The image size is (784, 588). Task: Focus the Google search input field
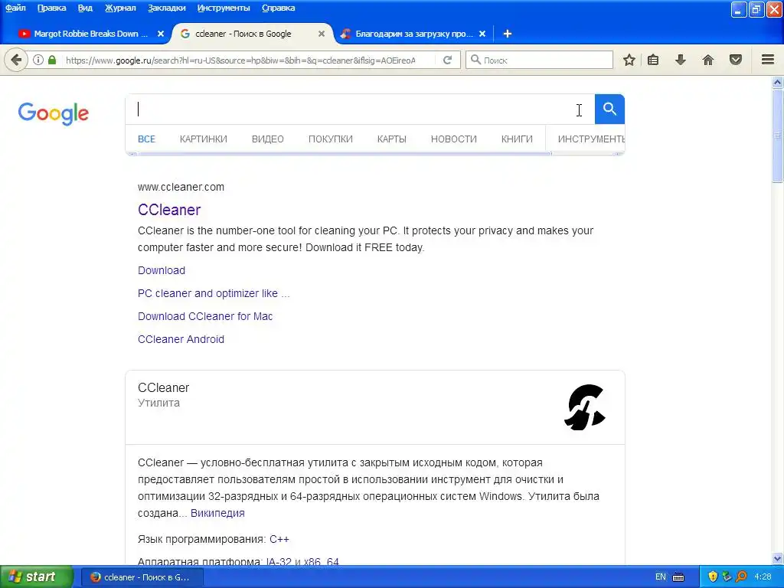(x=360, y=109)
